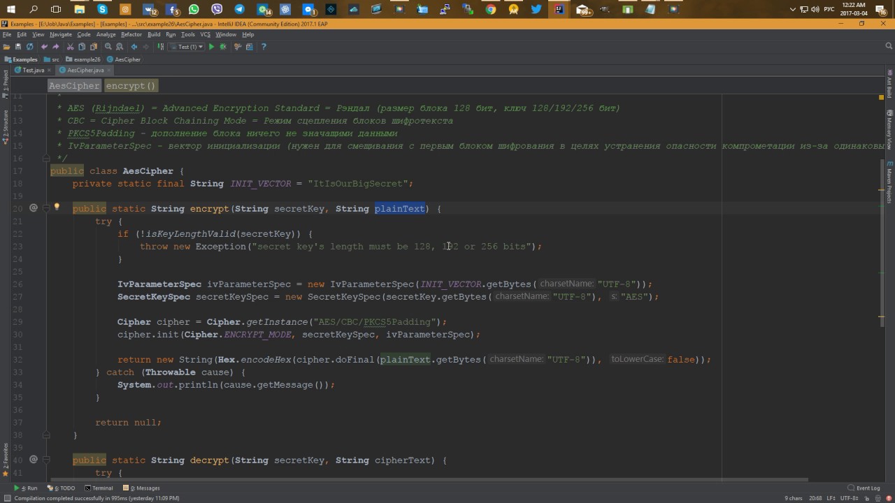Open the Project Structure icon

[249, 47]
